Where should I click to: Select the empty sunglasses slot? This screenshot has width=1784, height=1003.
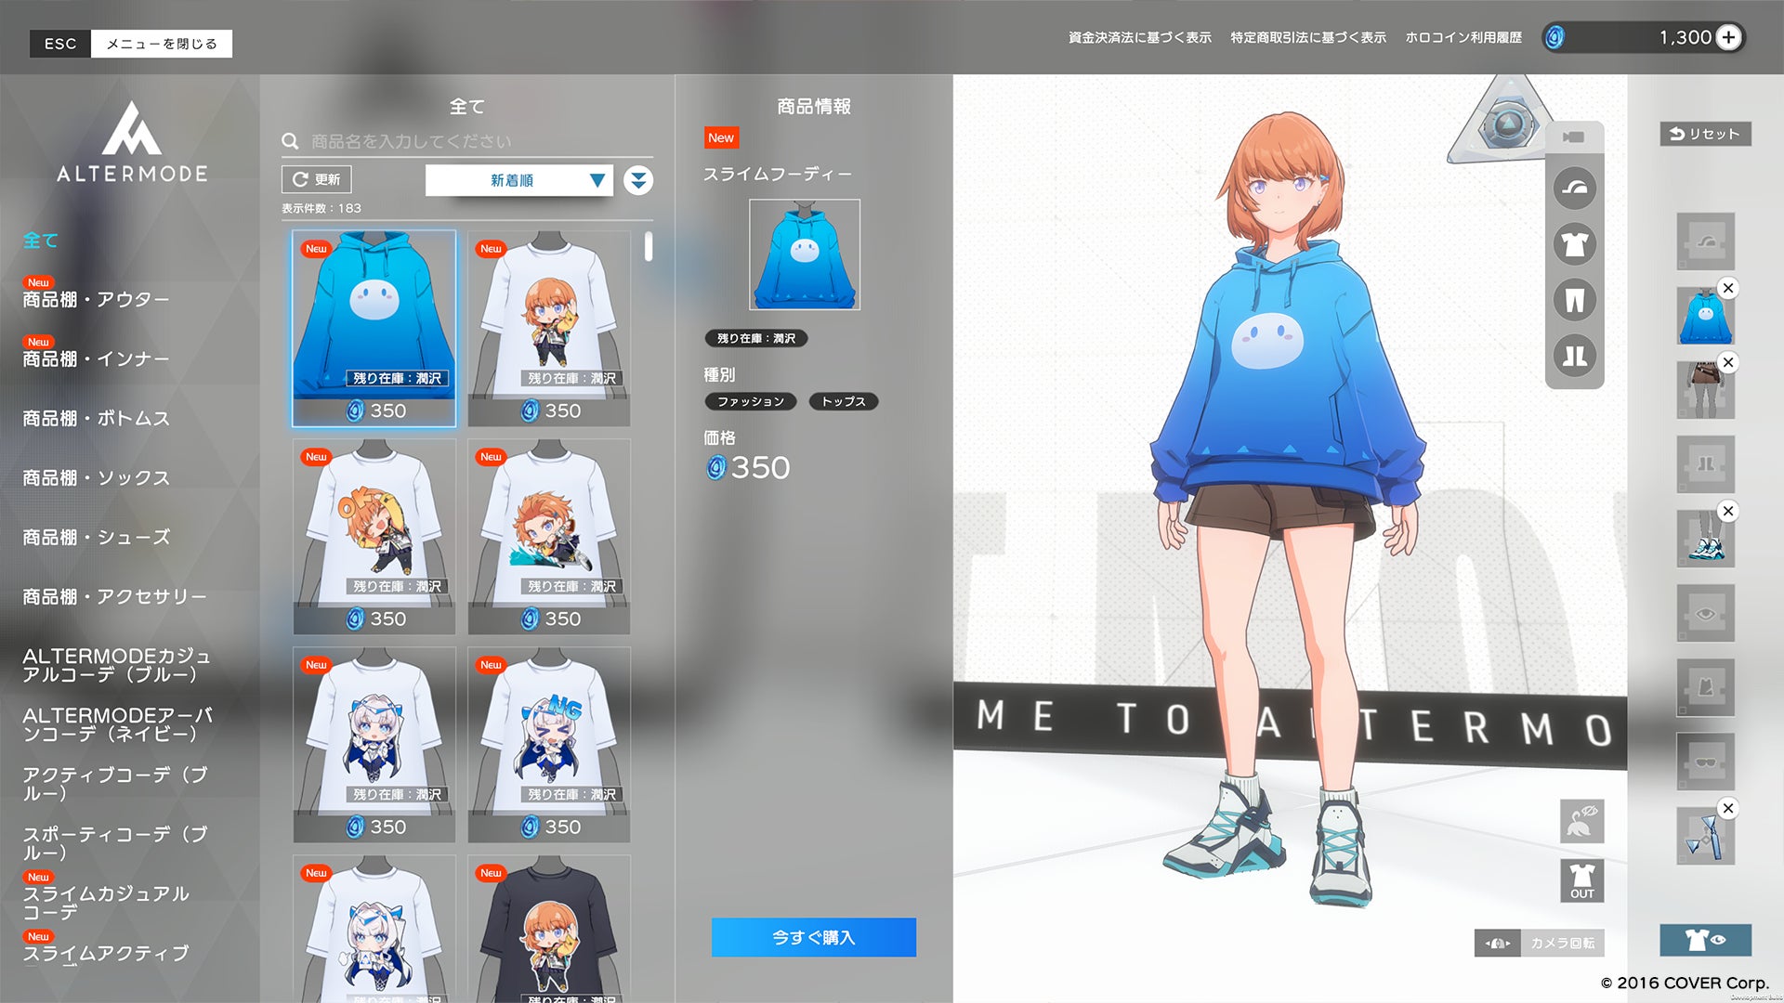(1705, 762)
